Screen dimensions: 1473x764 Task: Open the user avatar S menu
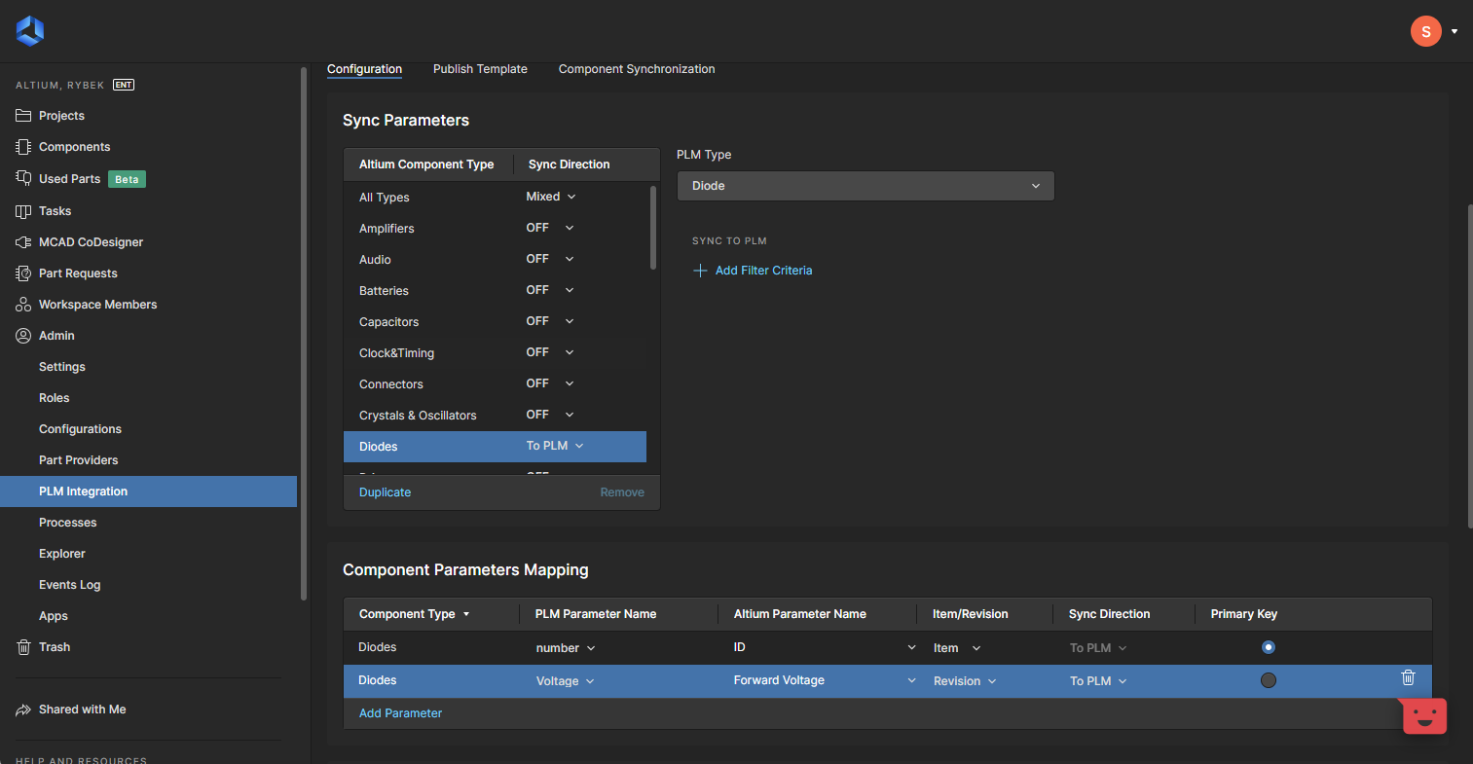(x=1425, y=31)
